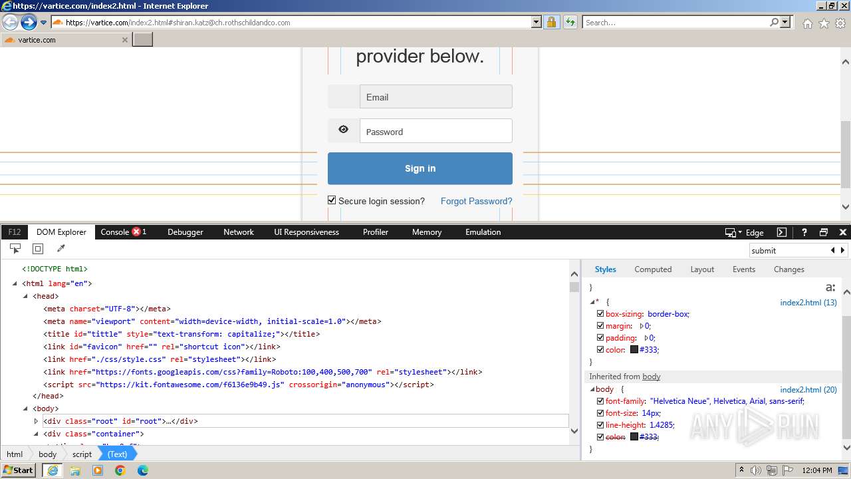Expand the div id="root" node

[37, 421]
